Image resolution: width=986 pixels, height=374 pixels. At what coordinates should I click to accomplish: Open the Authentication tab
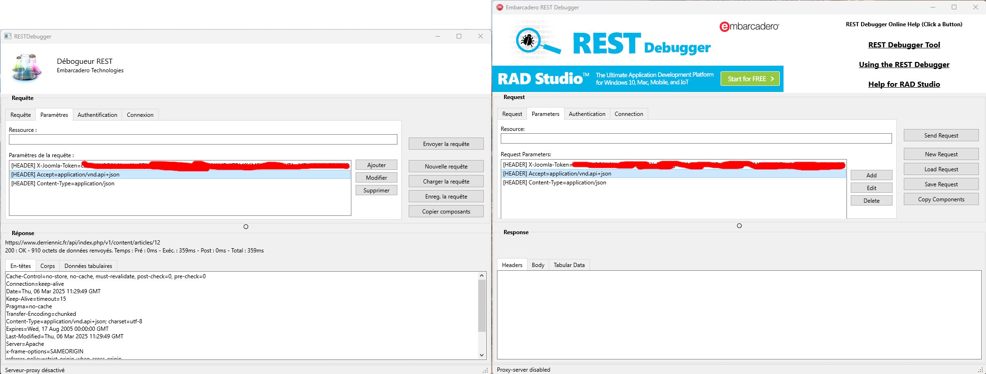(x=587, y=114)
